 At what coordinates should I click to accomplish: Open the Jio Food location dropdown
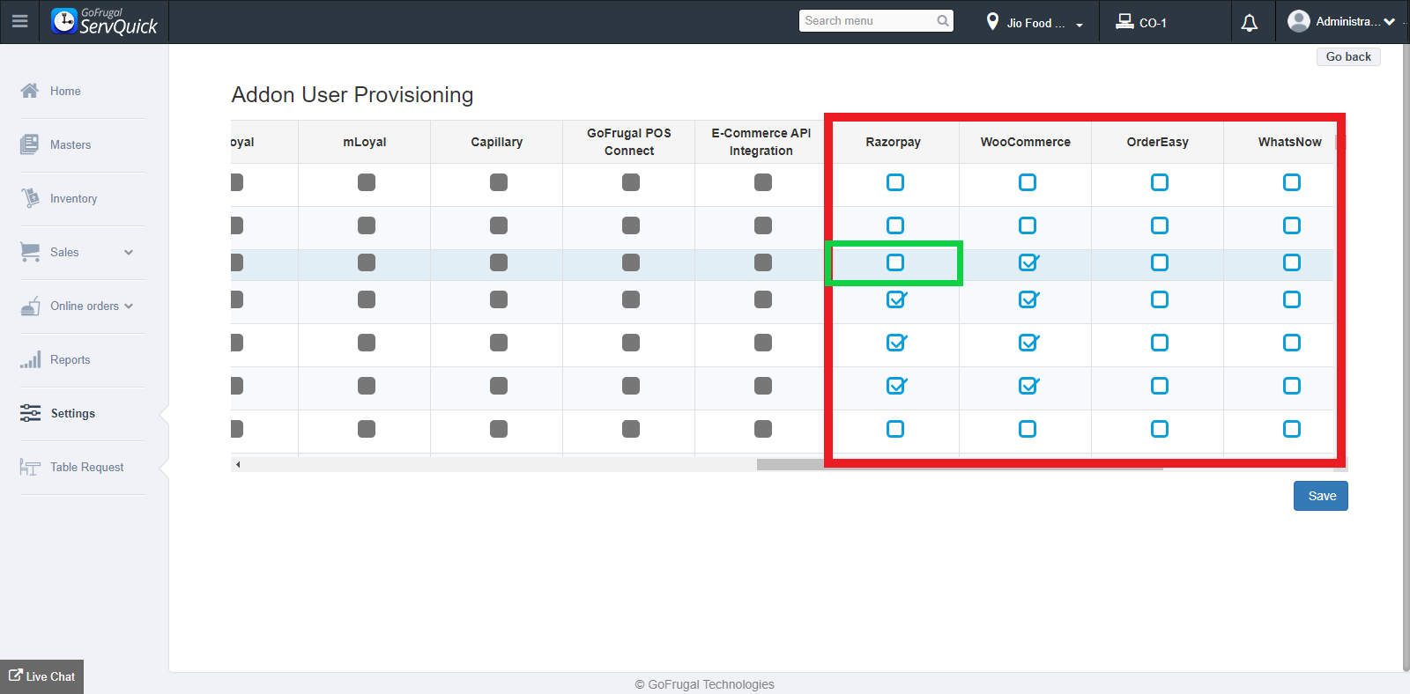1035,22
